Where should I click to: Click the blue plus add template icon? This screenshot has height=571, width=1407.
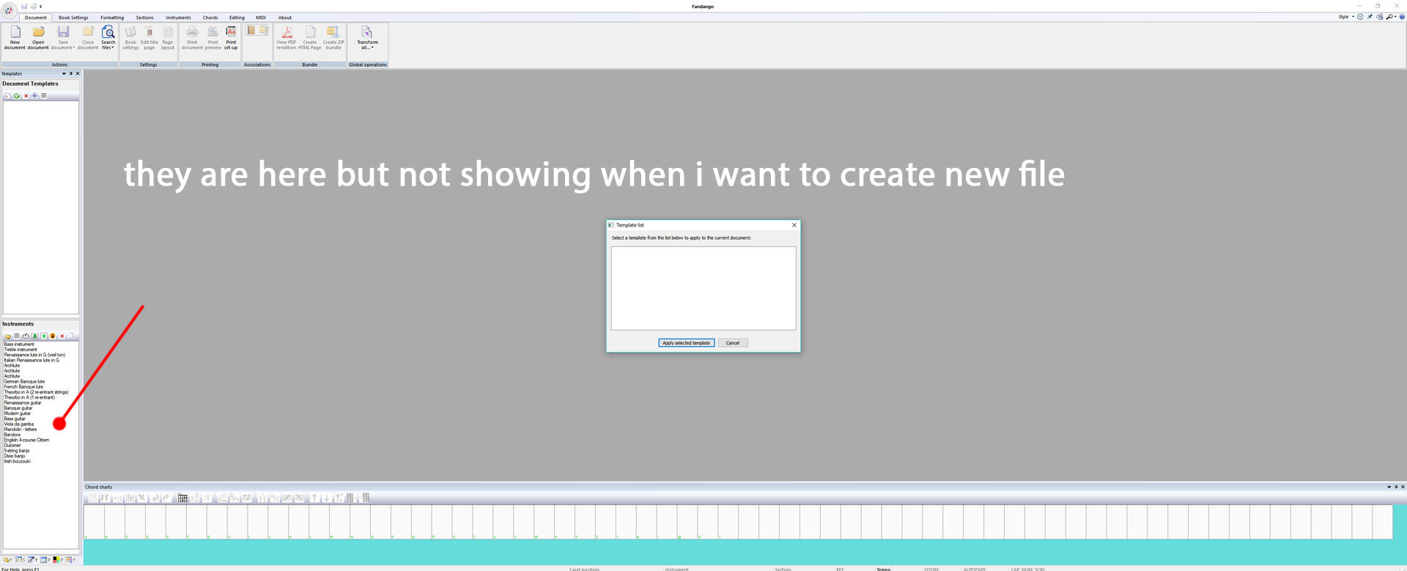click(x=34, y=96)
